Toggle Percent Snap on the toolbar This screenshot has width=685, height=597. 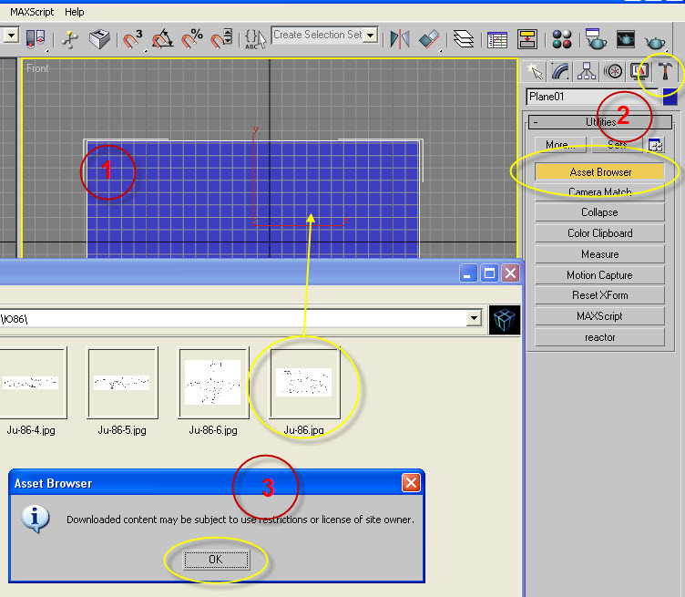click(192, 38)
